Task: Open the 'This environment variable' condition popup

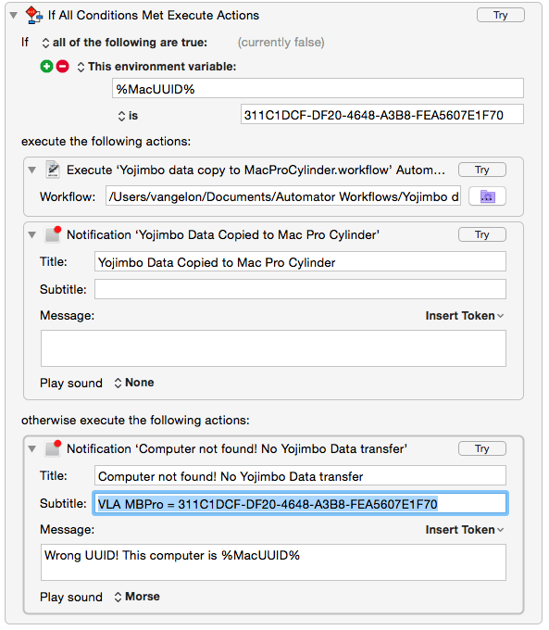Action: (x=156, y=67)
